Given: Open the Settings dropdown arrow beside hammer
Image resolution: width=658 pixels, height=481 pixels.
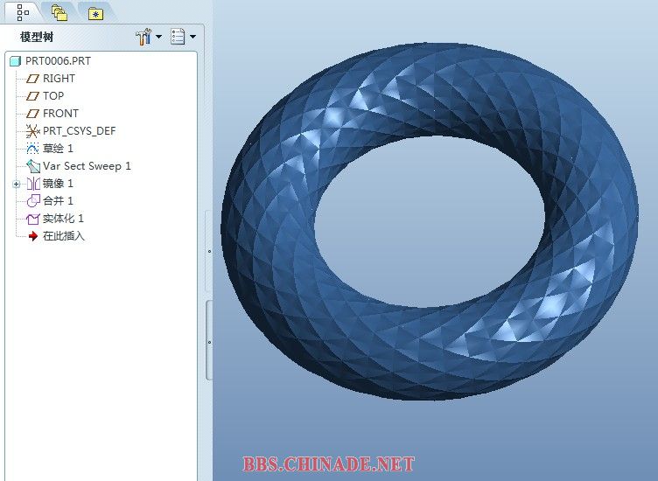Looking at the screenshot, I should 158,37.
